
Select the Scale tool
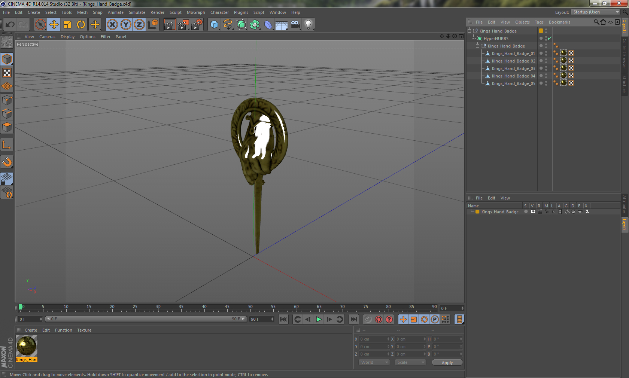(67, 25)
